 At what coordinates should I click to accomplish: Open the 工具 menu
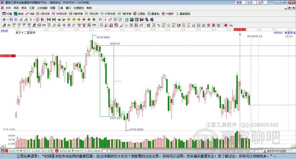tap(60, 8)
